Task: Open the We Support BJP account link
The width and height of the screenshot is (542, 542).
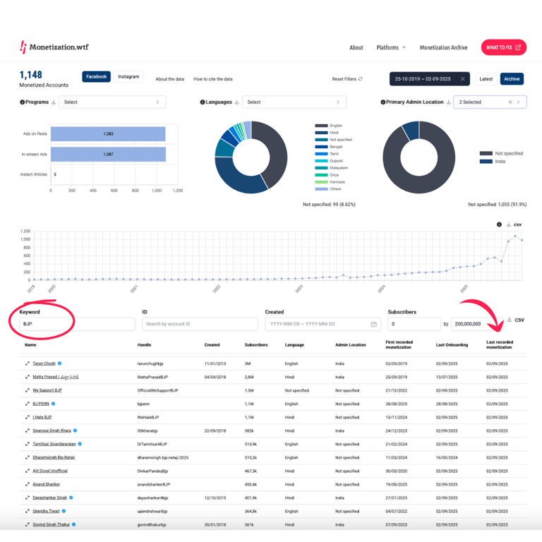Action: point(47,390)
